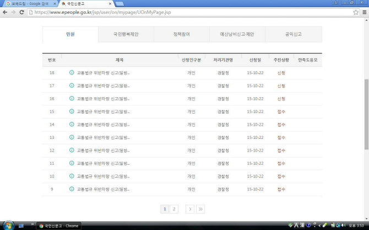Open the Chrome hamburger menu
The image size is (369, 230).
(364, 12)
